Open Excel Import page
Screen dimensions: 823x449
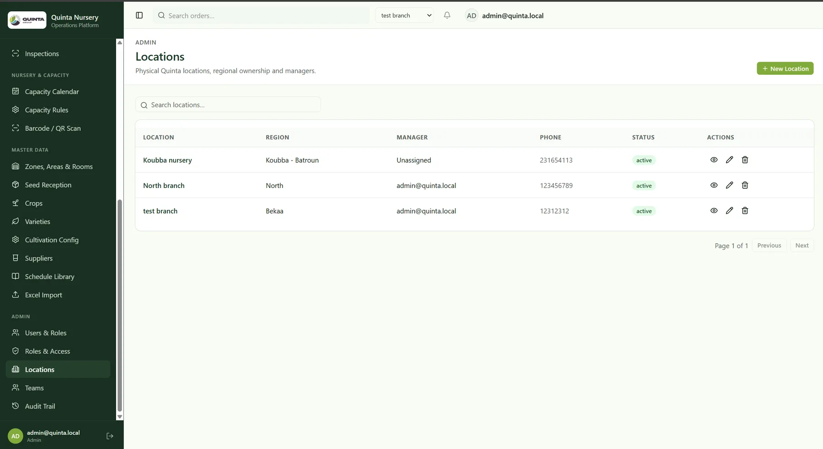pyautogui.click(x=58, y=295)
